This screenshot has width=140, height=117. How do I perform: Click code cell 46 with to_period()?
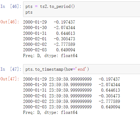point(81,9)
